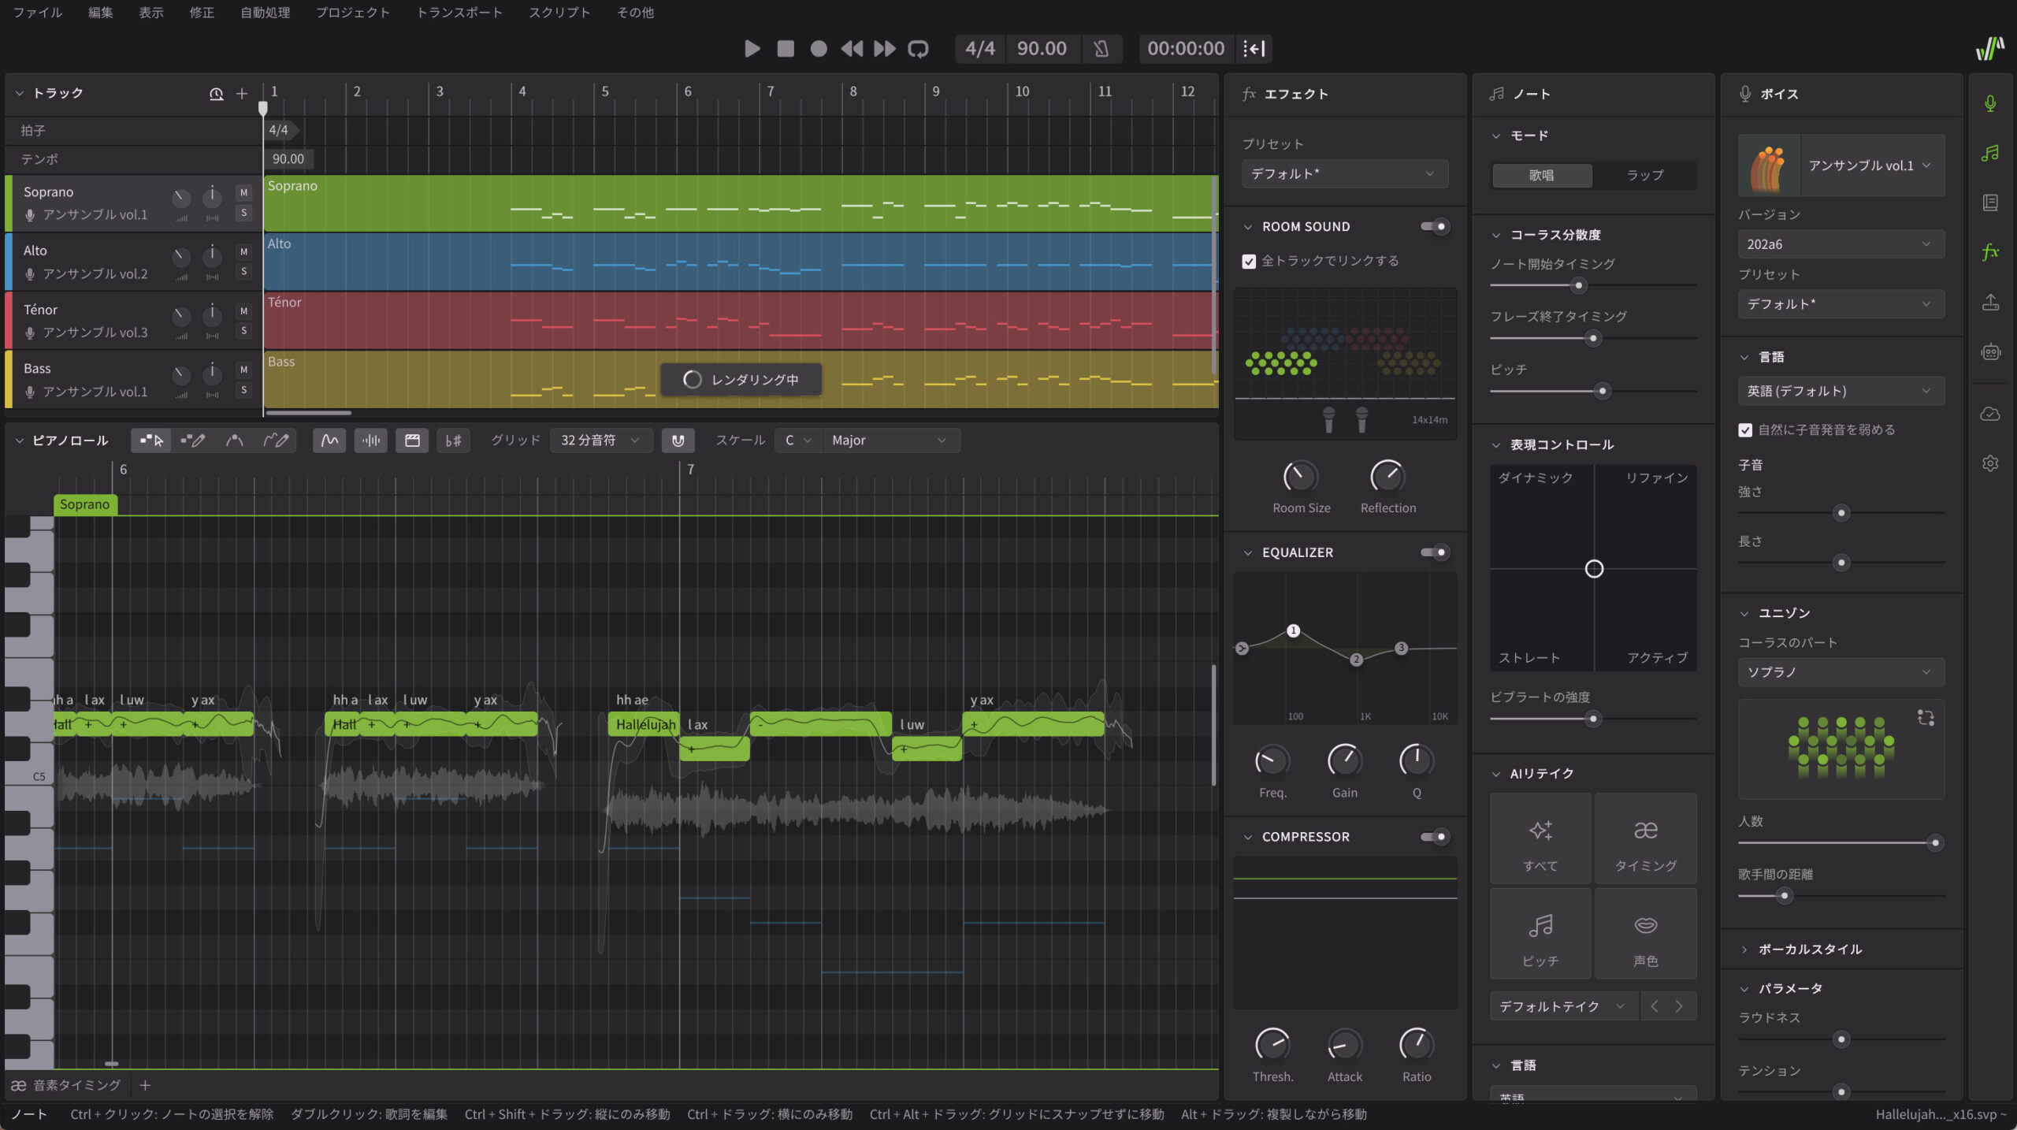The image size is (2017, 1130).
Task: Open the ファイル menu
Action: coord(37,13)
